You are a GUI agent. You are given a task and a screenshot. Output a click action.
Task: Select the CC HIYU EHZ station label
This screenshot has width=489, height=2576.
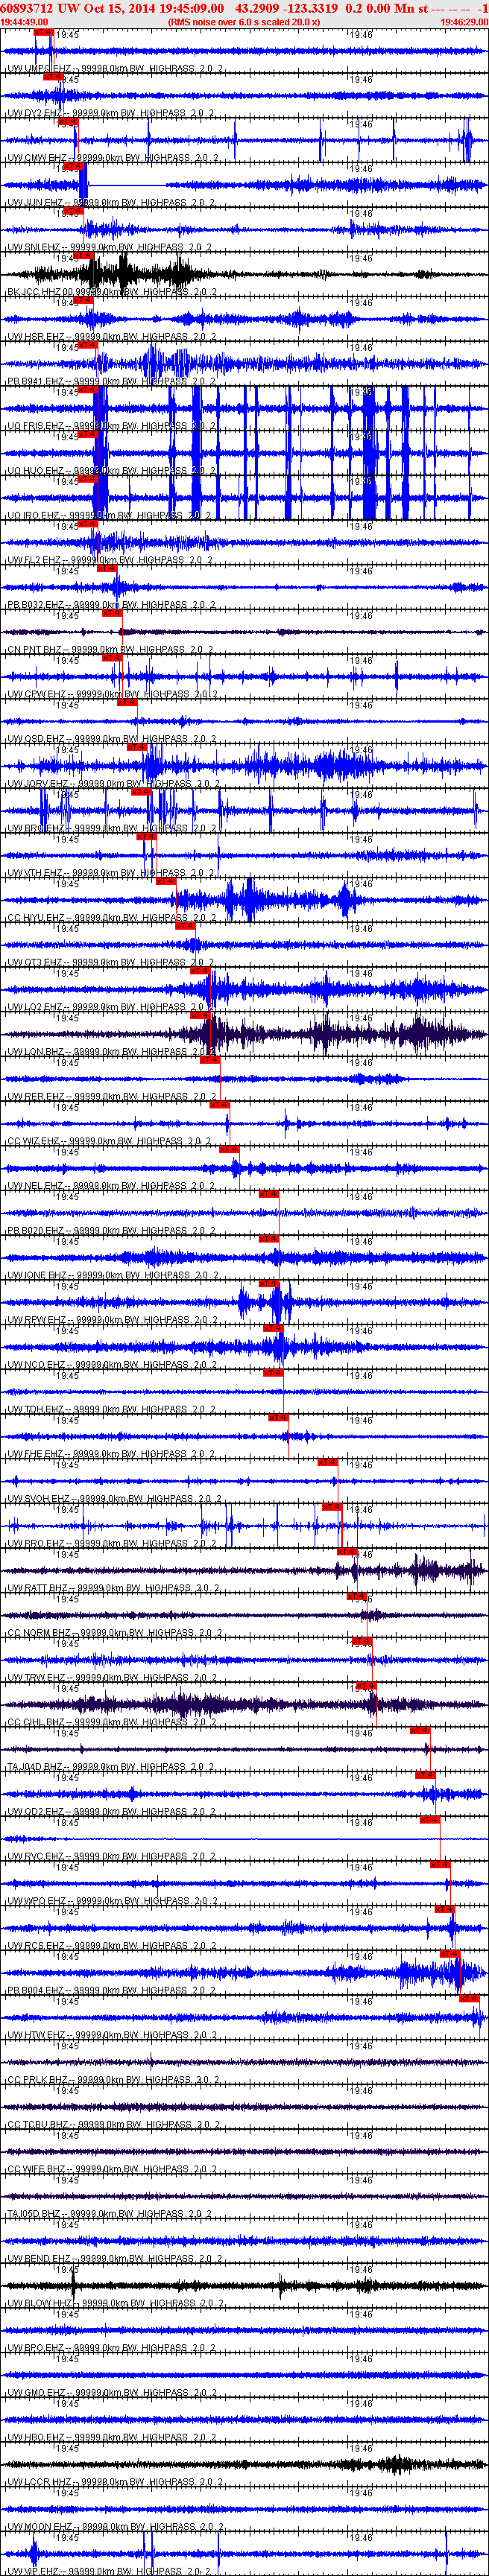pos(112,918)
